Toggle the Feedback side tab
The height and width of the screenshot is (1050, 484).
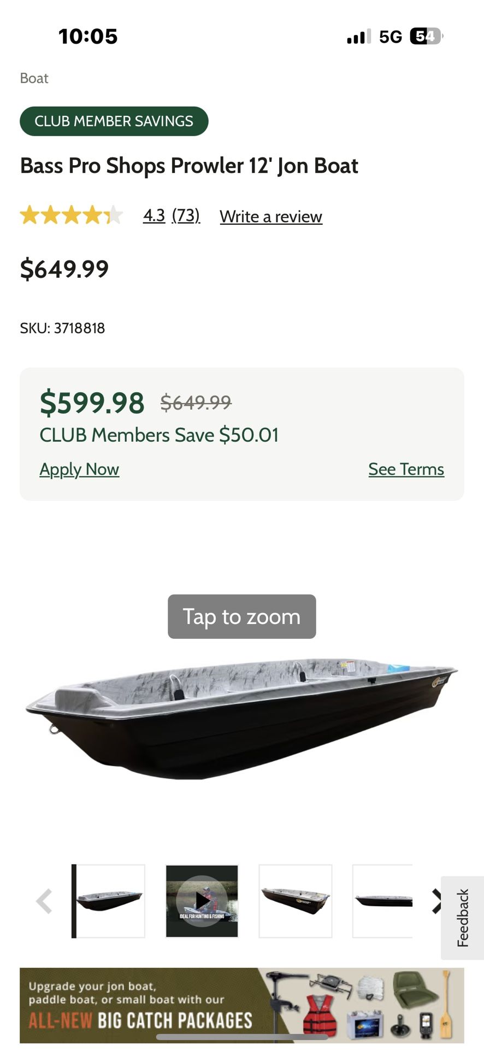tap(463, 917)
